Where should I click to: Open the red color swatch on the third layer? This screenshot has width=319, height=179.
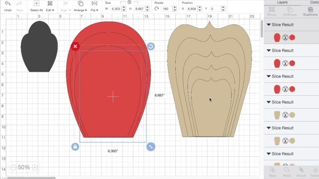pyautogui.click(x=292, y=89)
